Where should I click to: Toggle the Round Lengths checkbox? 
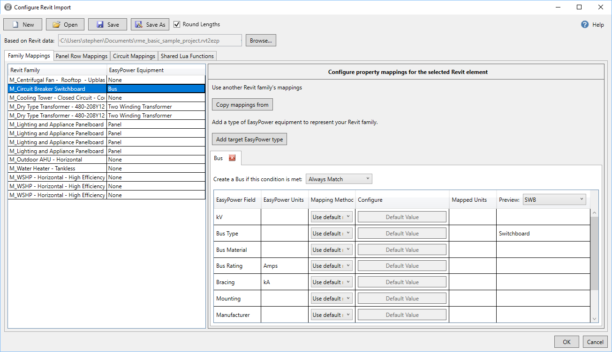pos(177,24)
